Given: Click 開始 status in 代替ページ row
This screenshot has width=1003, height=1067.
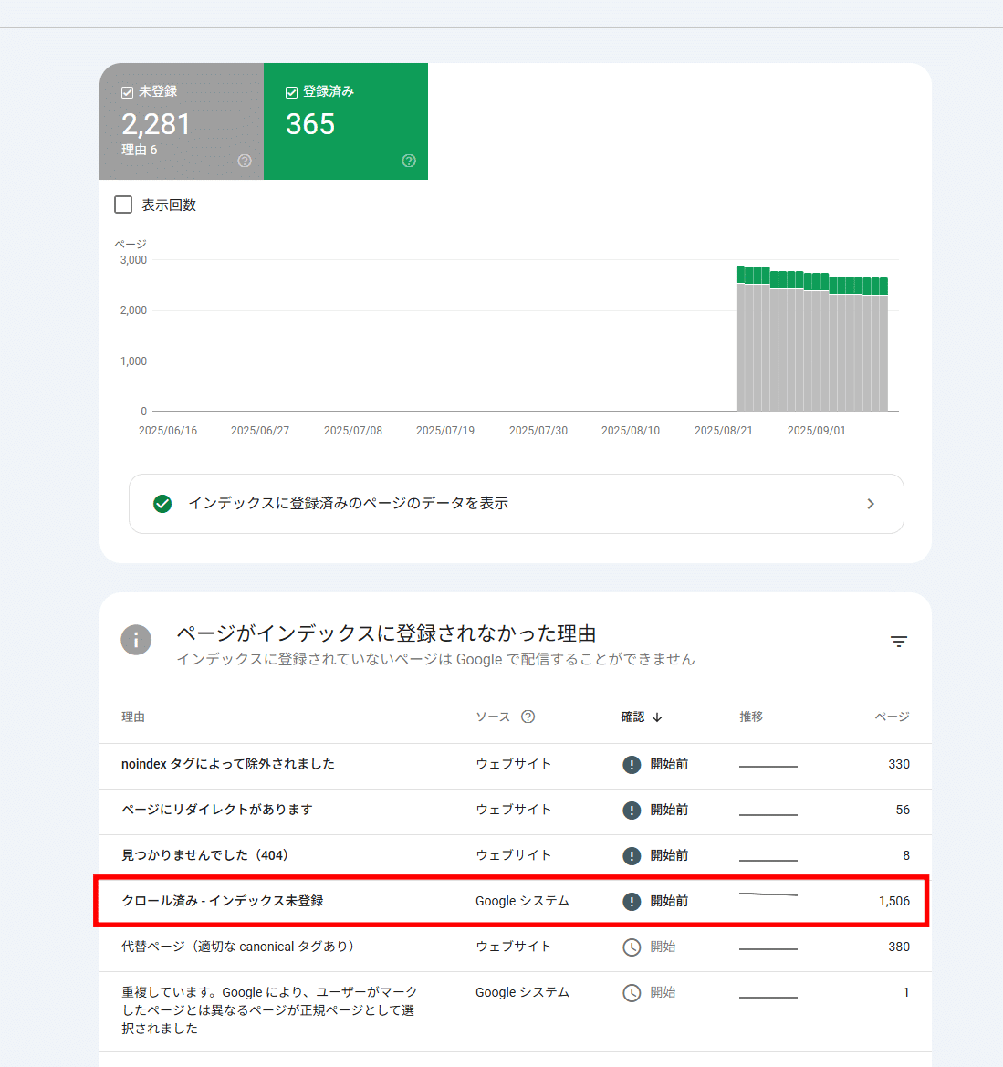Looking at the screenshot, I should 663,947.
